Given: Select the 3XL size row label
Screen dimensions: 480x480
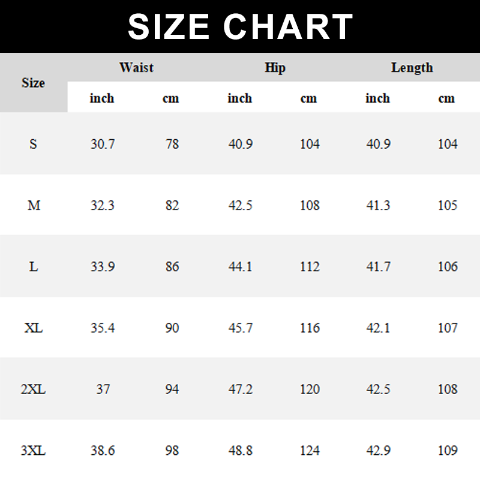Looking at the screenshot, I should (34, 451).
